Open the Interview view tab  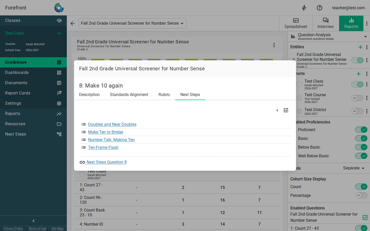[x=326, y=23]
